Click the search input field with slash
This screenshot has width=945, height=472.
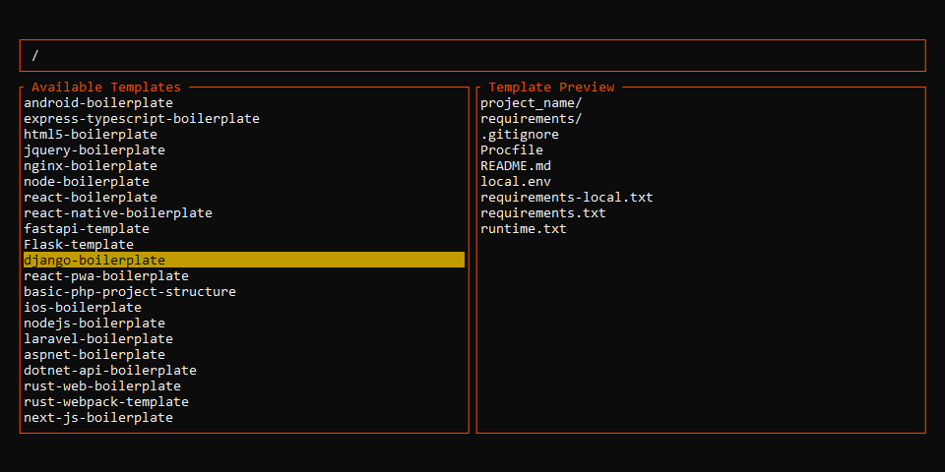(x=472, y=55)
